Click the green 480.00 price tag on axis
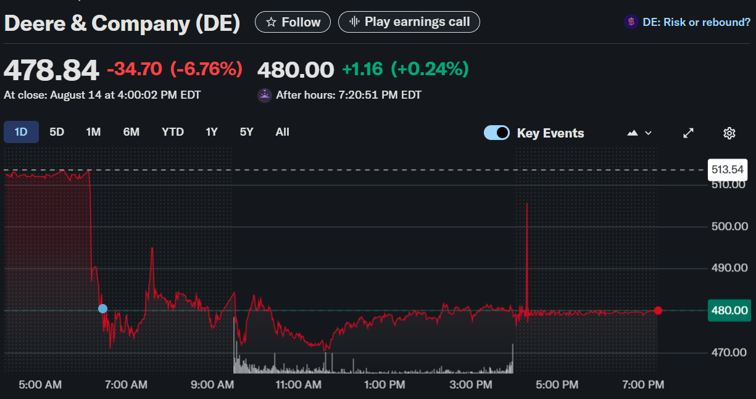 (729, 310)
